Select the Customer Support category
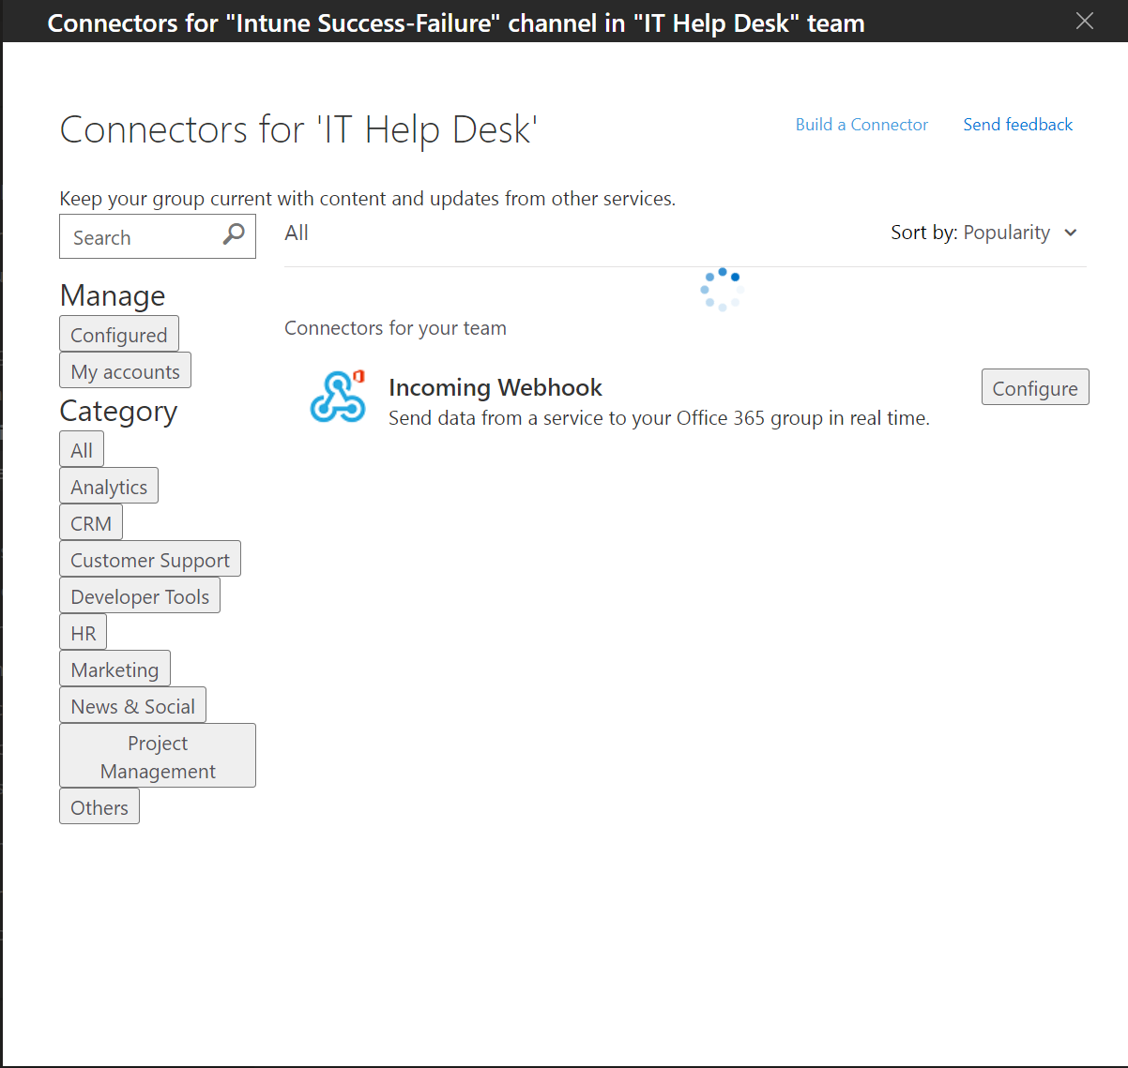 149,559
